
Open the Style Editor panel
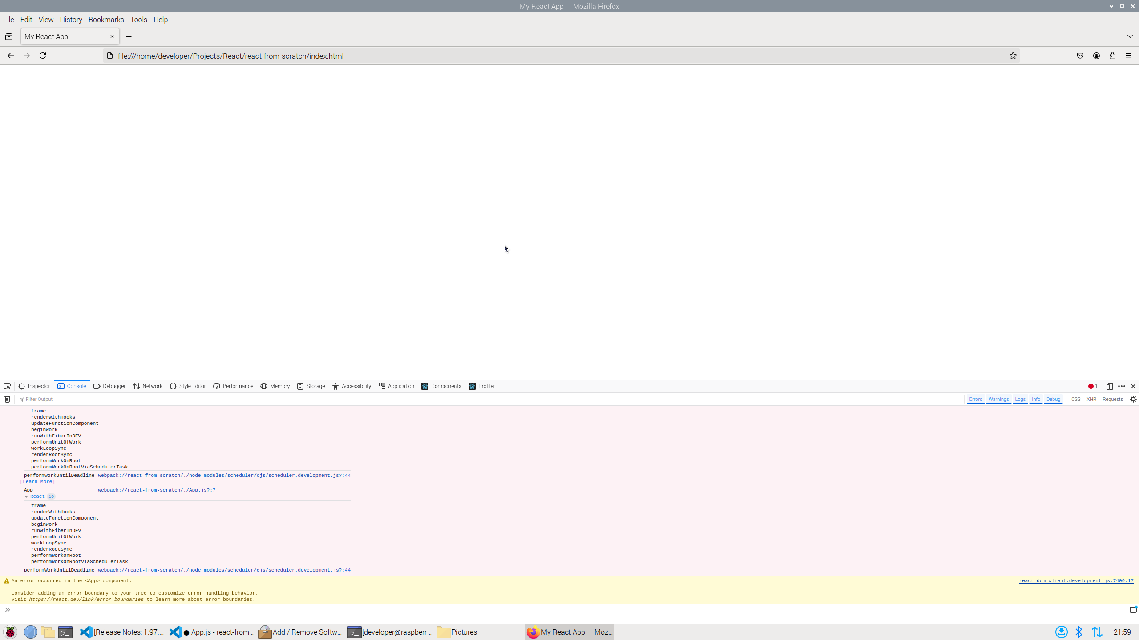click(x=188, y=386)
